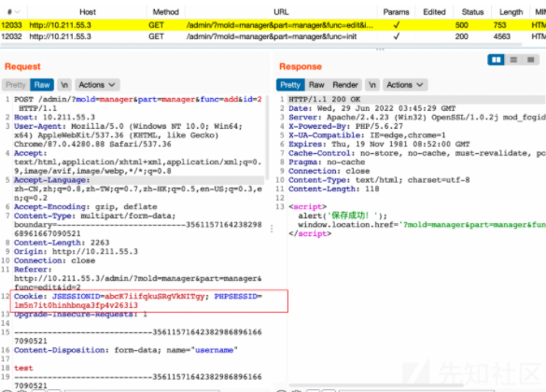
Task: Sort by the # column header
Action: (13, 12)
